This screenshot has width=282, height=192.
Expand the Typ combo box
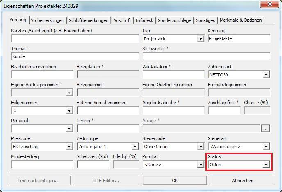pyautogui.click(x=200, y=39)
